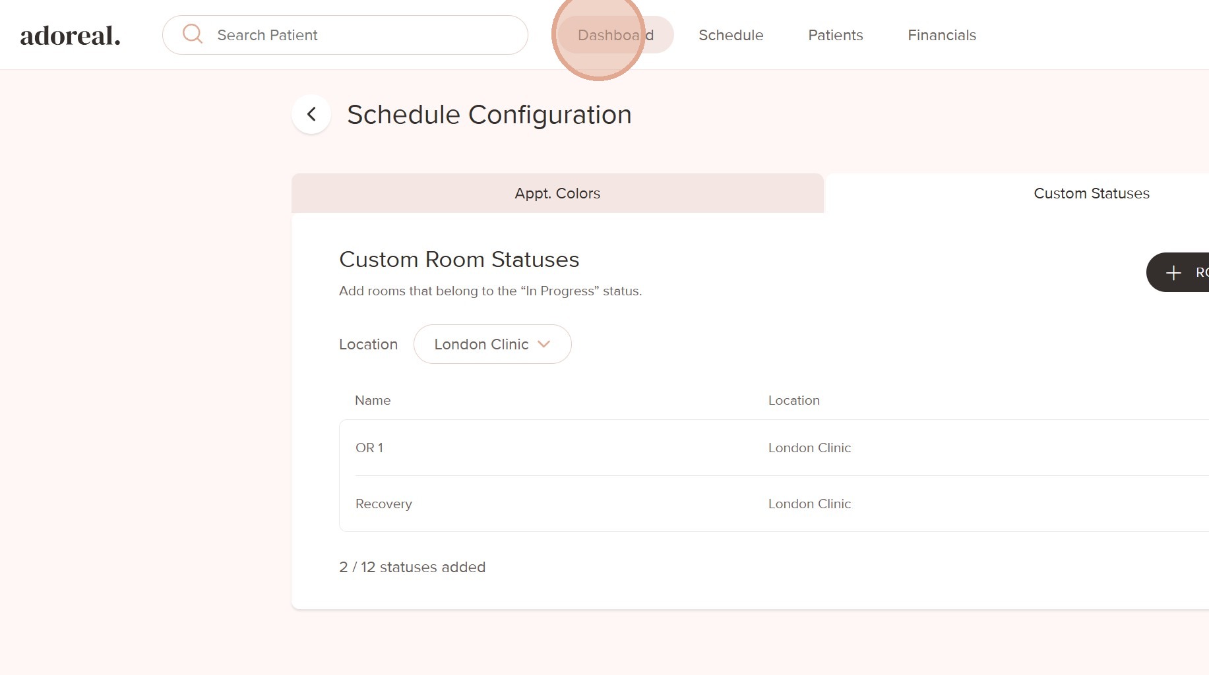Click the search magnifier icon
Image resolution: width=1209 pixels, height=675 pixels.
click(x=192, y=34)
